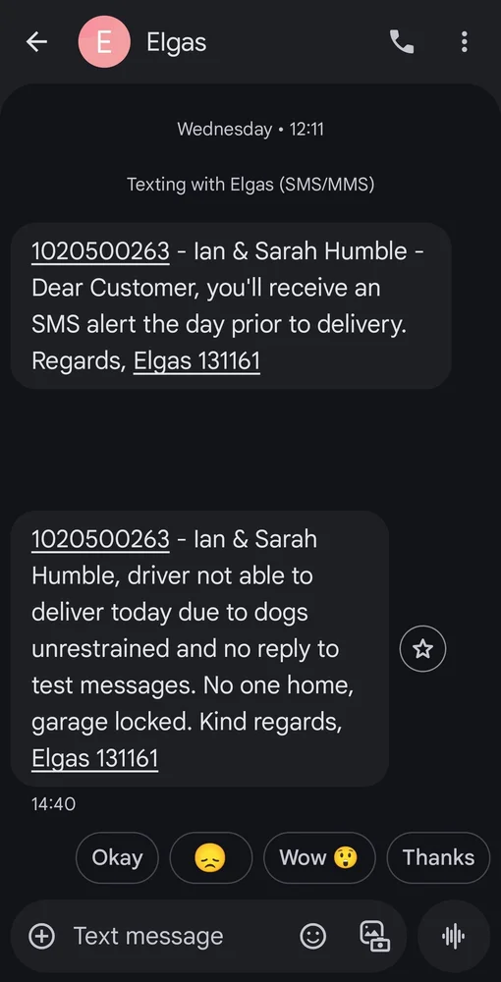Open the three-dot overflow menu
Viewport: 501px width, 982px height.
point(464,42)
